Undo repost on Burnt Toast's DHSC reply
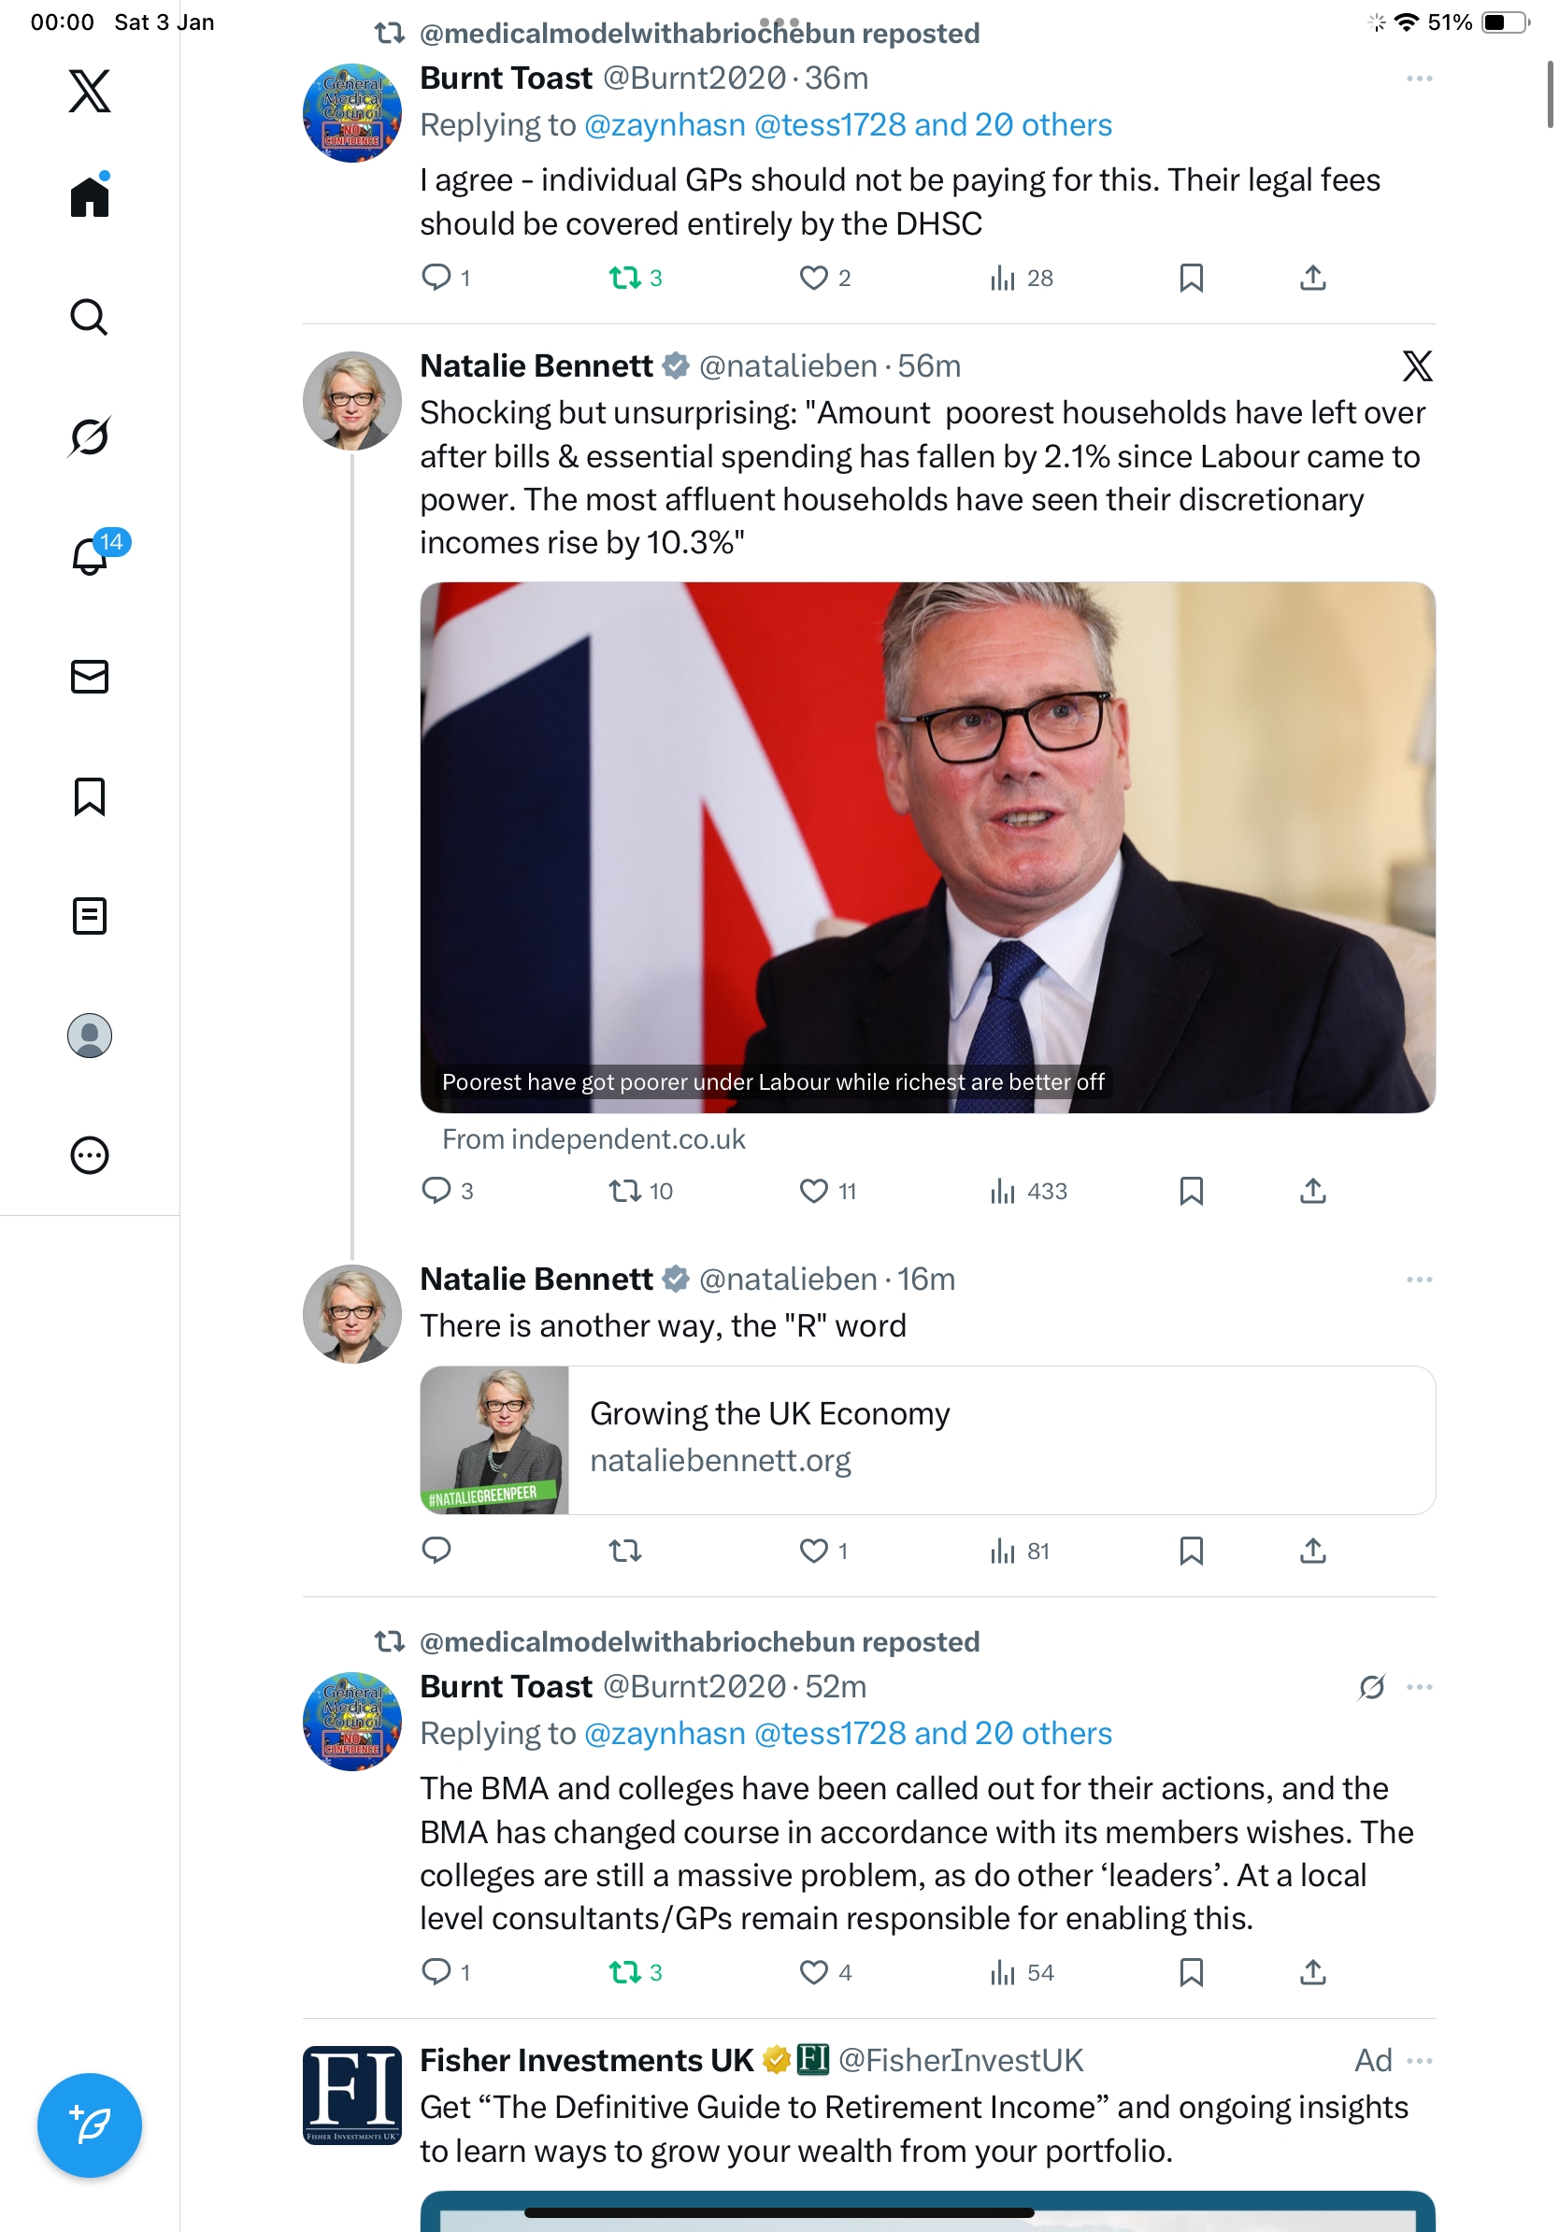This screenshot has width=1559, height=2232. coord(625,278)
